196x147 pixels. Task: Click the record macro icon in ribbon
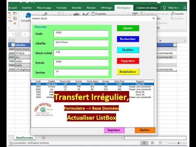(x=15, y=13)
